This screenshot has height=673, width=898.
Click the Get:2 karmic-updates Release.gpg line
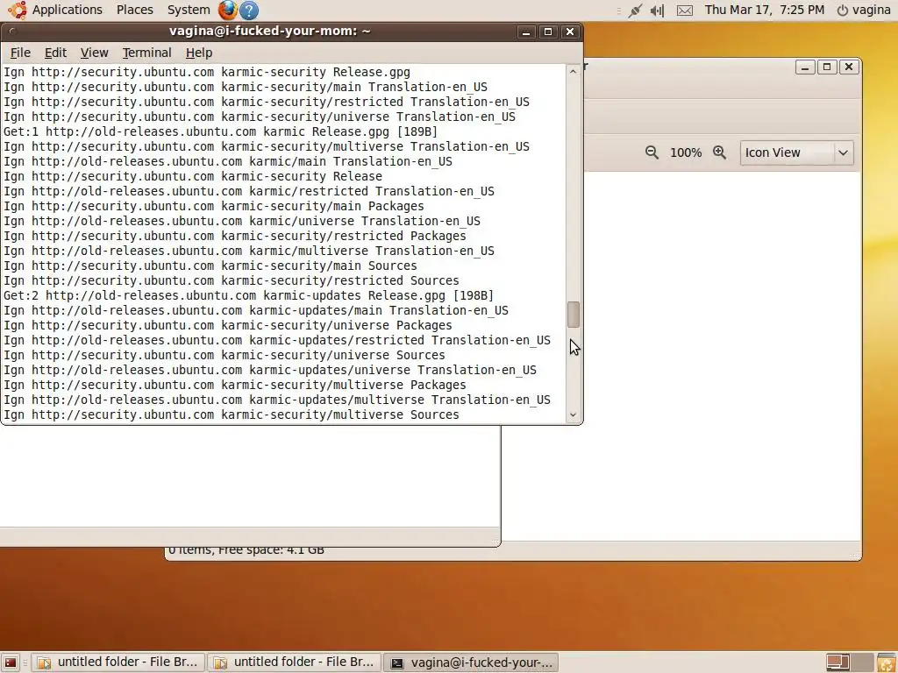point(248,295)
